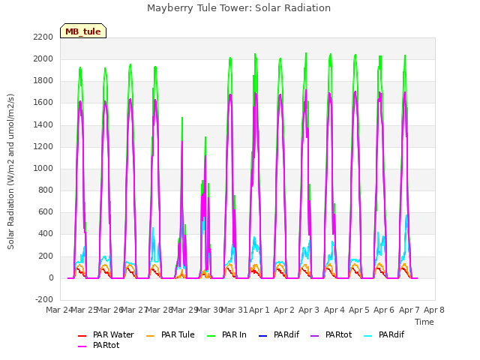Viewport: 480px width, 360px height.
Task: Click the 'Apr 4' date tick label
Action: (334, 310)
